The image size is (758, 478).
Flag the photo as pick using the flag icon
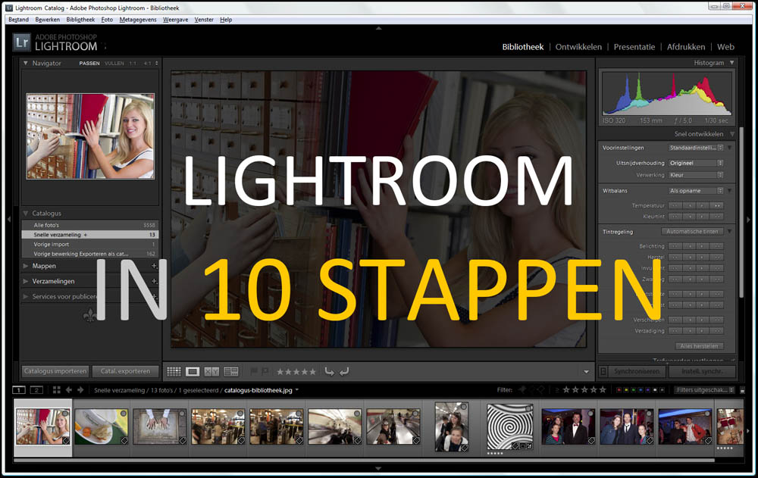pos(252,371)
